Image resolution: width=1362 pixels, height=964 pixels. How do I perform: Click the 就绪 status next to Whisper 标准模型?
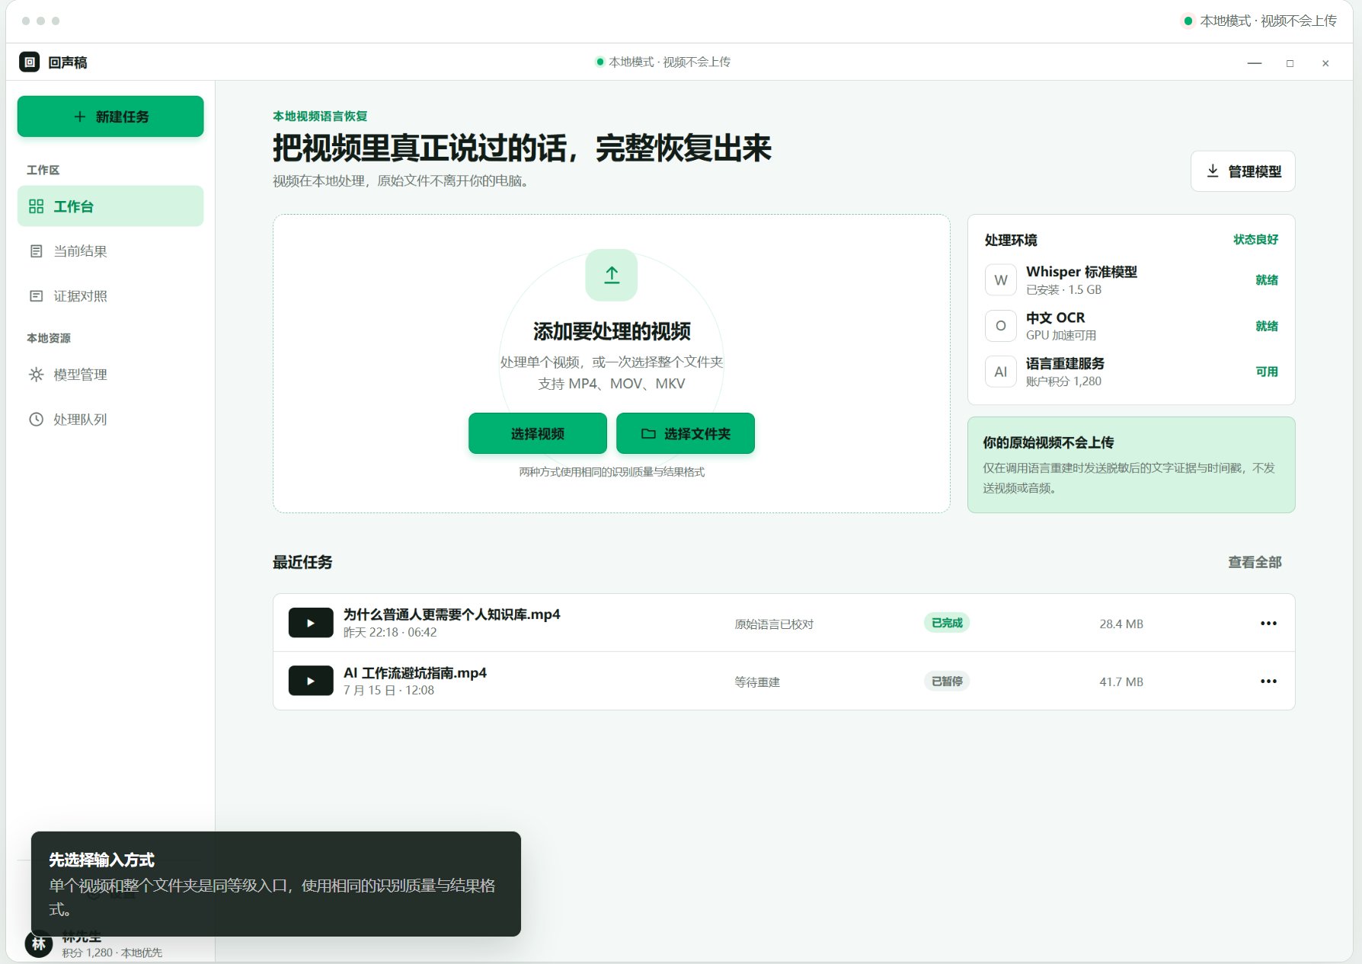pyautogui.click(x=1267, y=280)
